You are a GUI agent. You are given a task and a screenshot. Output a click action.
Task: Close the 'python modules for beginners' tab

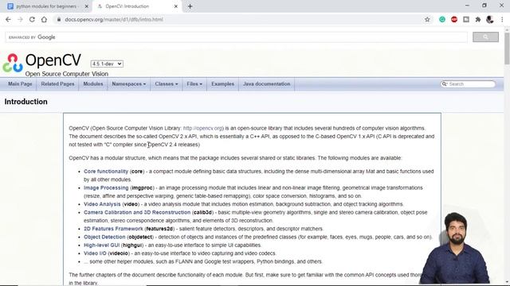click(87, 6)
